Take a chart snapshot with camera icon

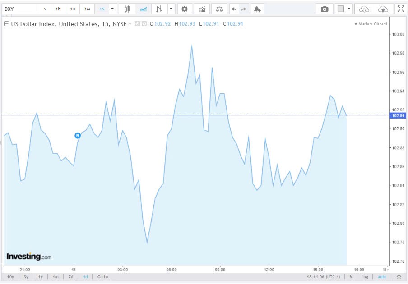click(324, 9)
